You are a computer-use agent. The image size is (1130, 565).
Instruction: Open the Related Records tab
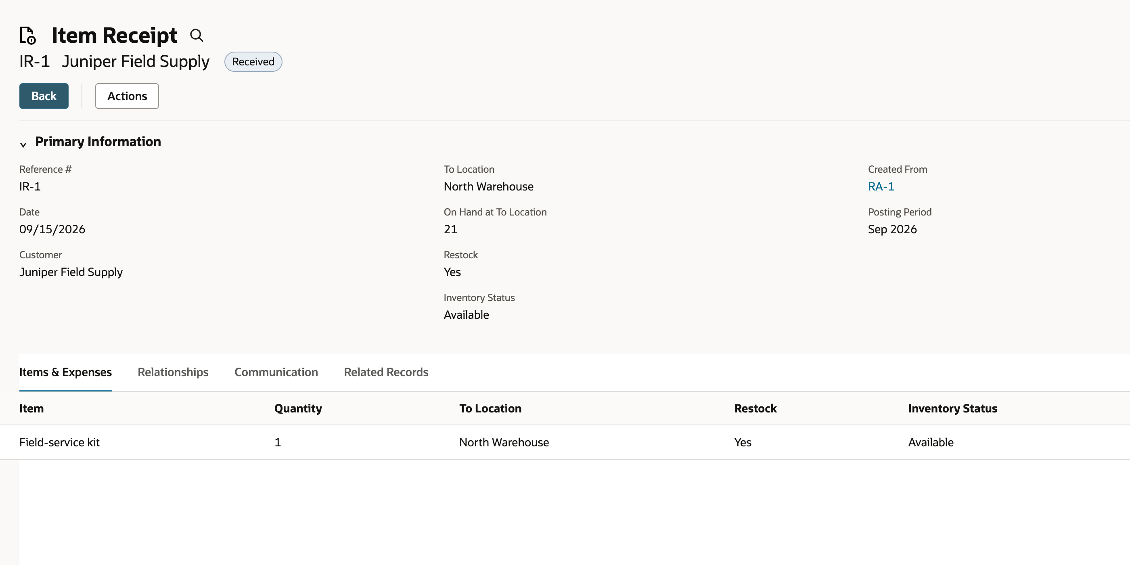pos(386,372)
